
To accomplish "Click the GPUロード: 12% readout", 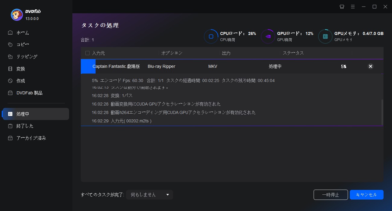I will pos(295,33).
